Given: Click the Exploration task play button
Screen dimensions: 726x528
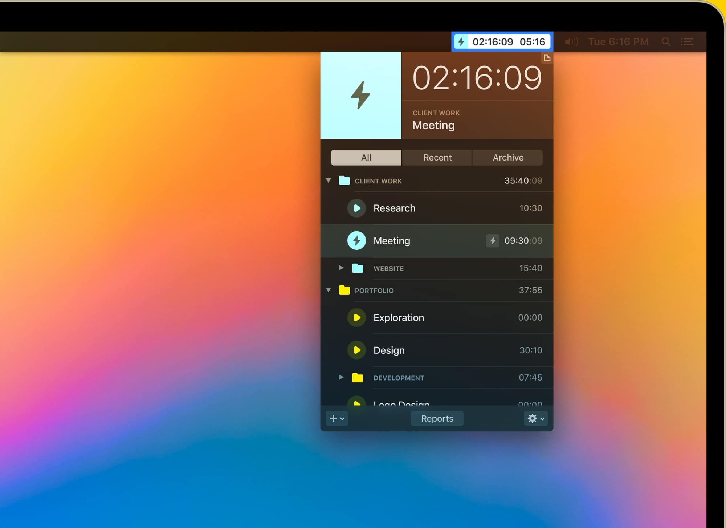Looking at the screenshot, I should [x=357, y=318].
